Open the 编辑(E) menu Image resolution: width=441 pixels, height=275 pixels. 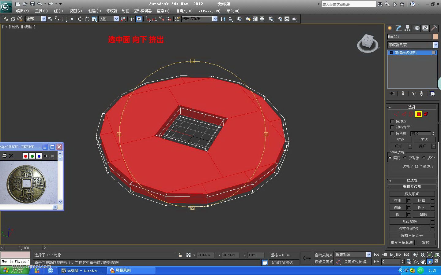[22, 11]
